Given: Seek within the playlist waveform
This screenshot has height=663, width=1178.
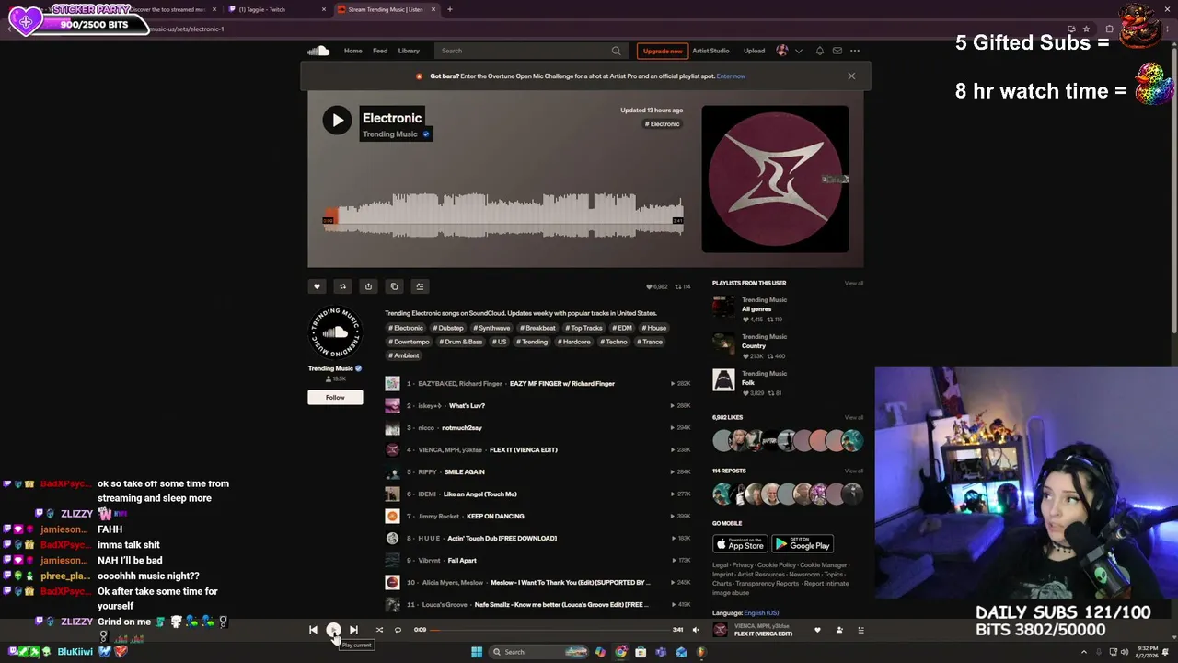Looking at the screenshot, I should (502, 215).
